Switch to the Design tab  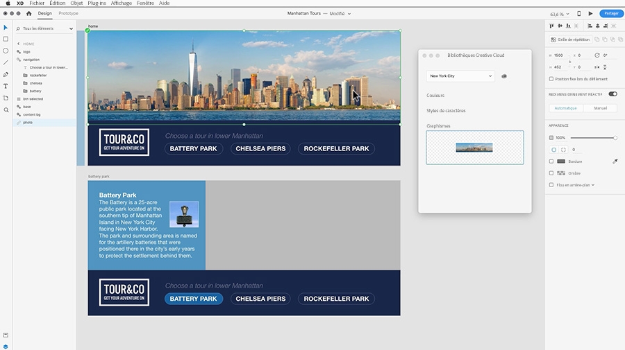[x=44, y=13]
